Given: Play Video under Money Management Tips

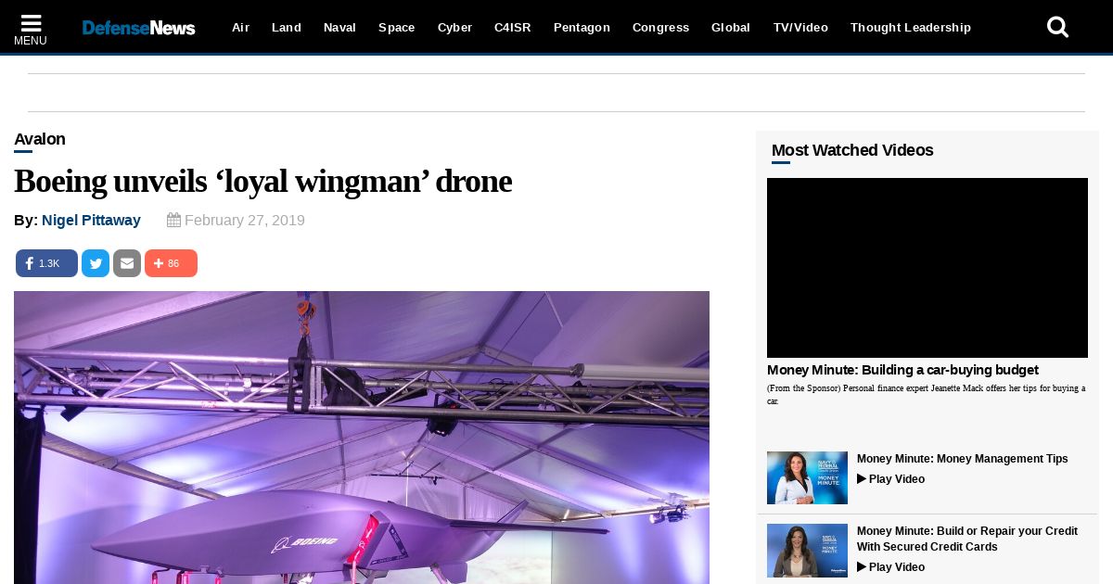Looking at the screenshot, I should pos(890,479).
